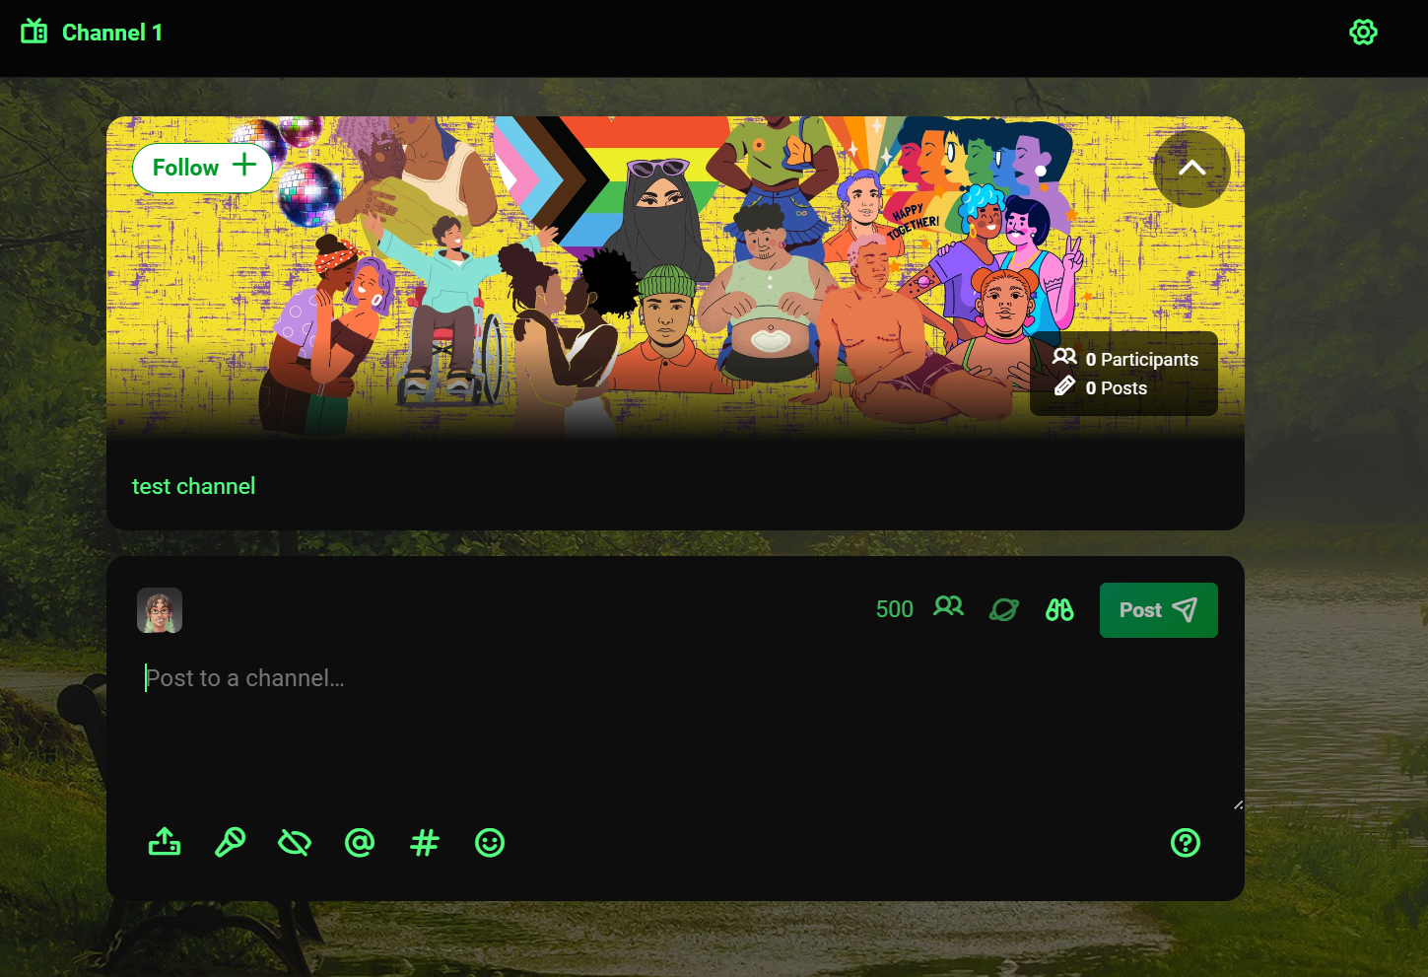Toggle the crossed-out eye sensitive content icon
The height and width of the screenshot is (977, 1428).
point(295,843)
